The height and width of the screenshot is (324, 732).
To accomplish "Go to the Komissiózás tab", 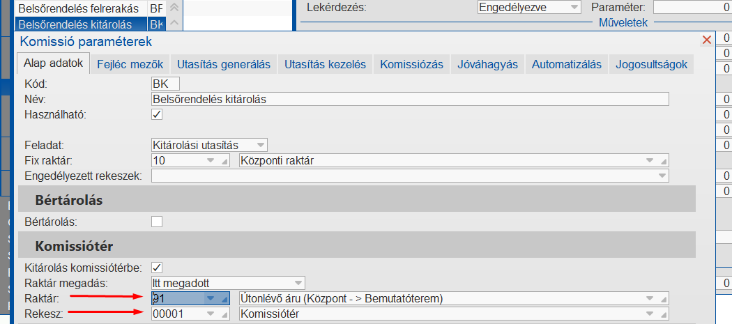I will click(x=411, y=64).
